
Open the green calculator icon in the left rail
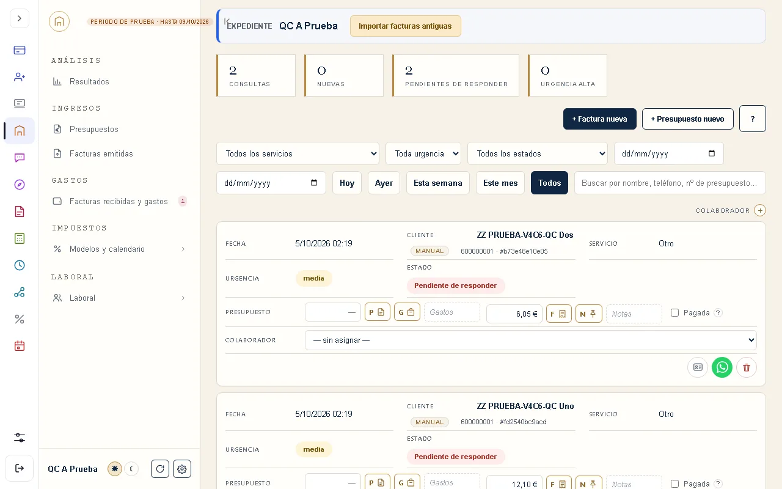(20, 238)
